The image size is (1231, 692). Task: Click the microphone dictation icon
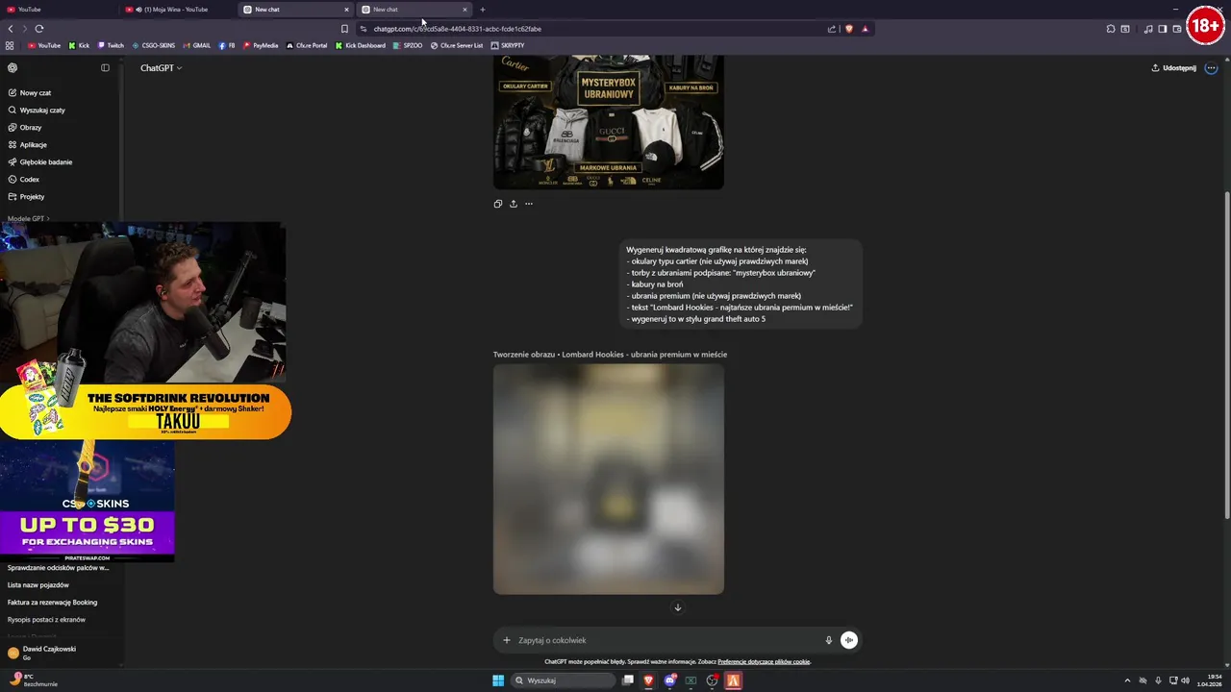click(828, 640)
